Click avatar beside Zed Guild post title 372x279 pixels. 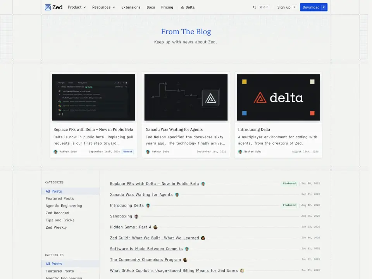click(x=203, y=238)
